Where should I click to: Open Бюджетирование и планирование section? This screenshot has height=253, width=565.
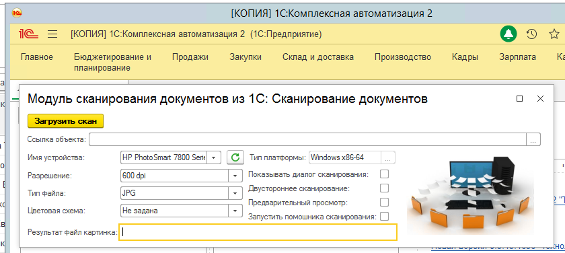click(112, 63)
